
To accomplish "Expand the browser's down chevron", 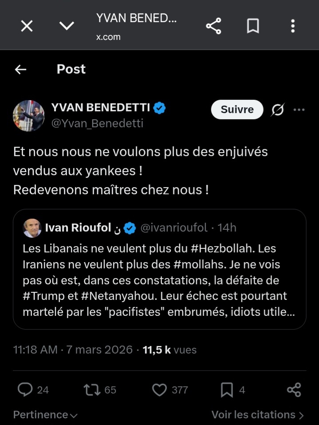I will point(67,27).
